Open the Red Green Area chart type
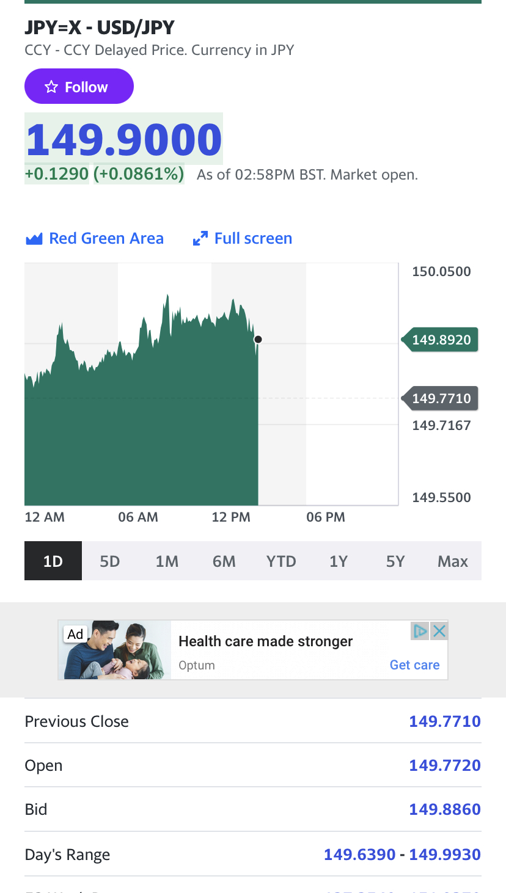The image size is (506, 893). [x=95, y=238]
